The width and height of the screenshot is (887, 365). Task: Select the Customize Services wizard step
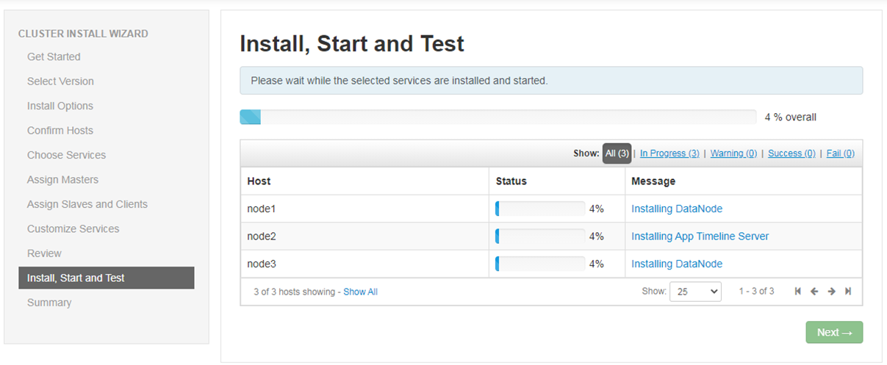(x=73, y=228)
